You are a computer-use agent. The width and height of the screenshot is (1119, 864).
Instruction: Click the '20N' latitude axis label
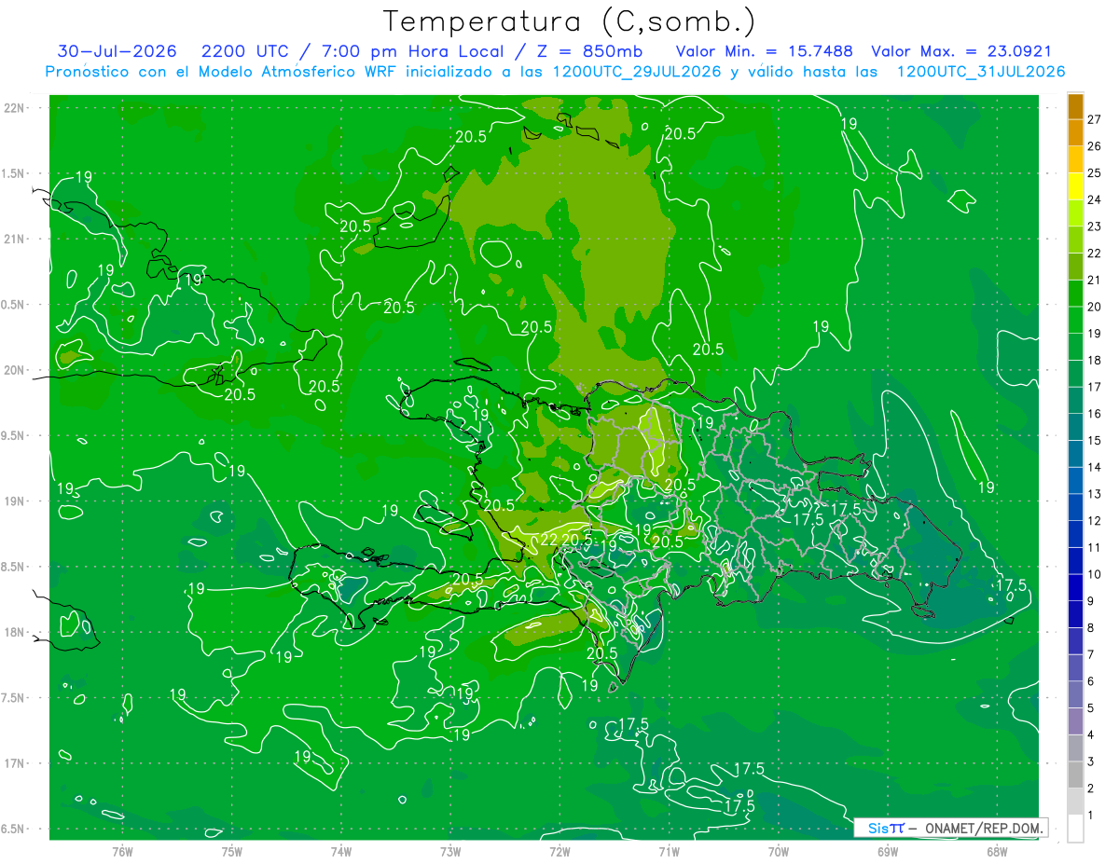click(15, 370)
